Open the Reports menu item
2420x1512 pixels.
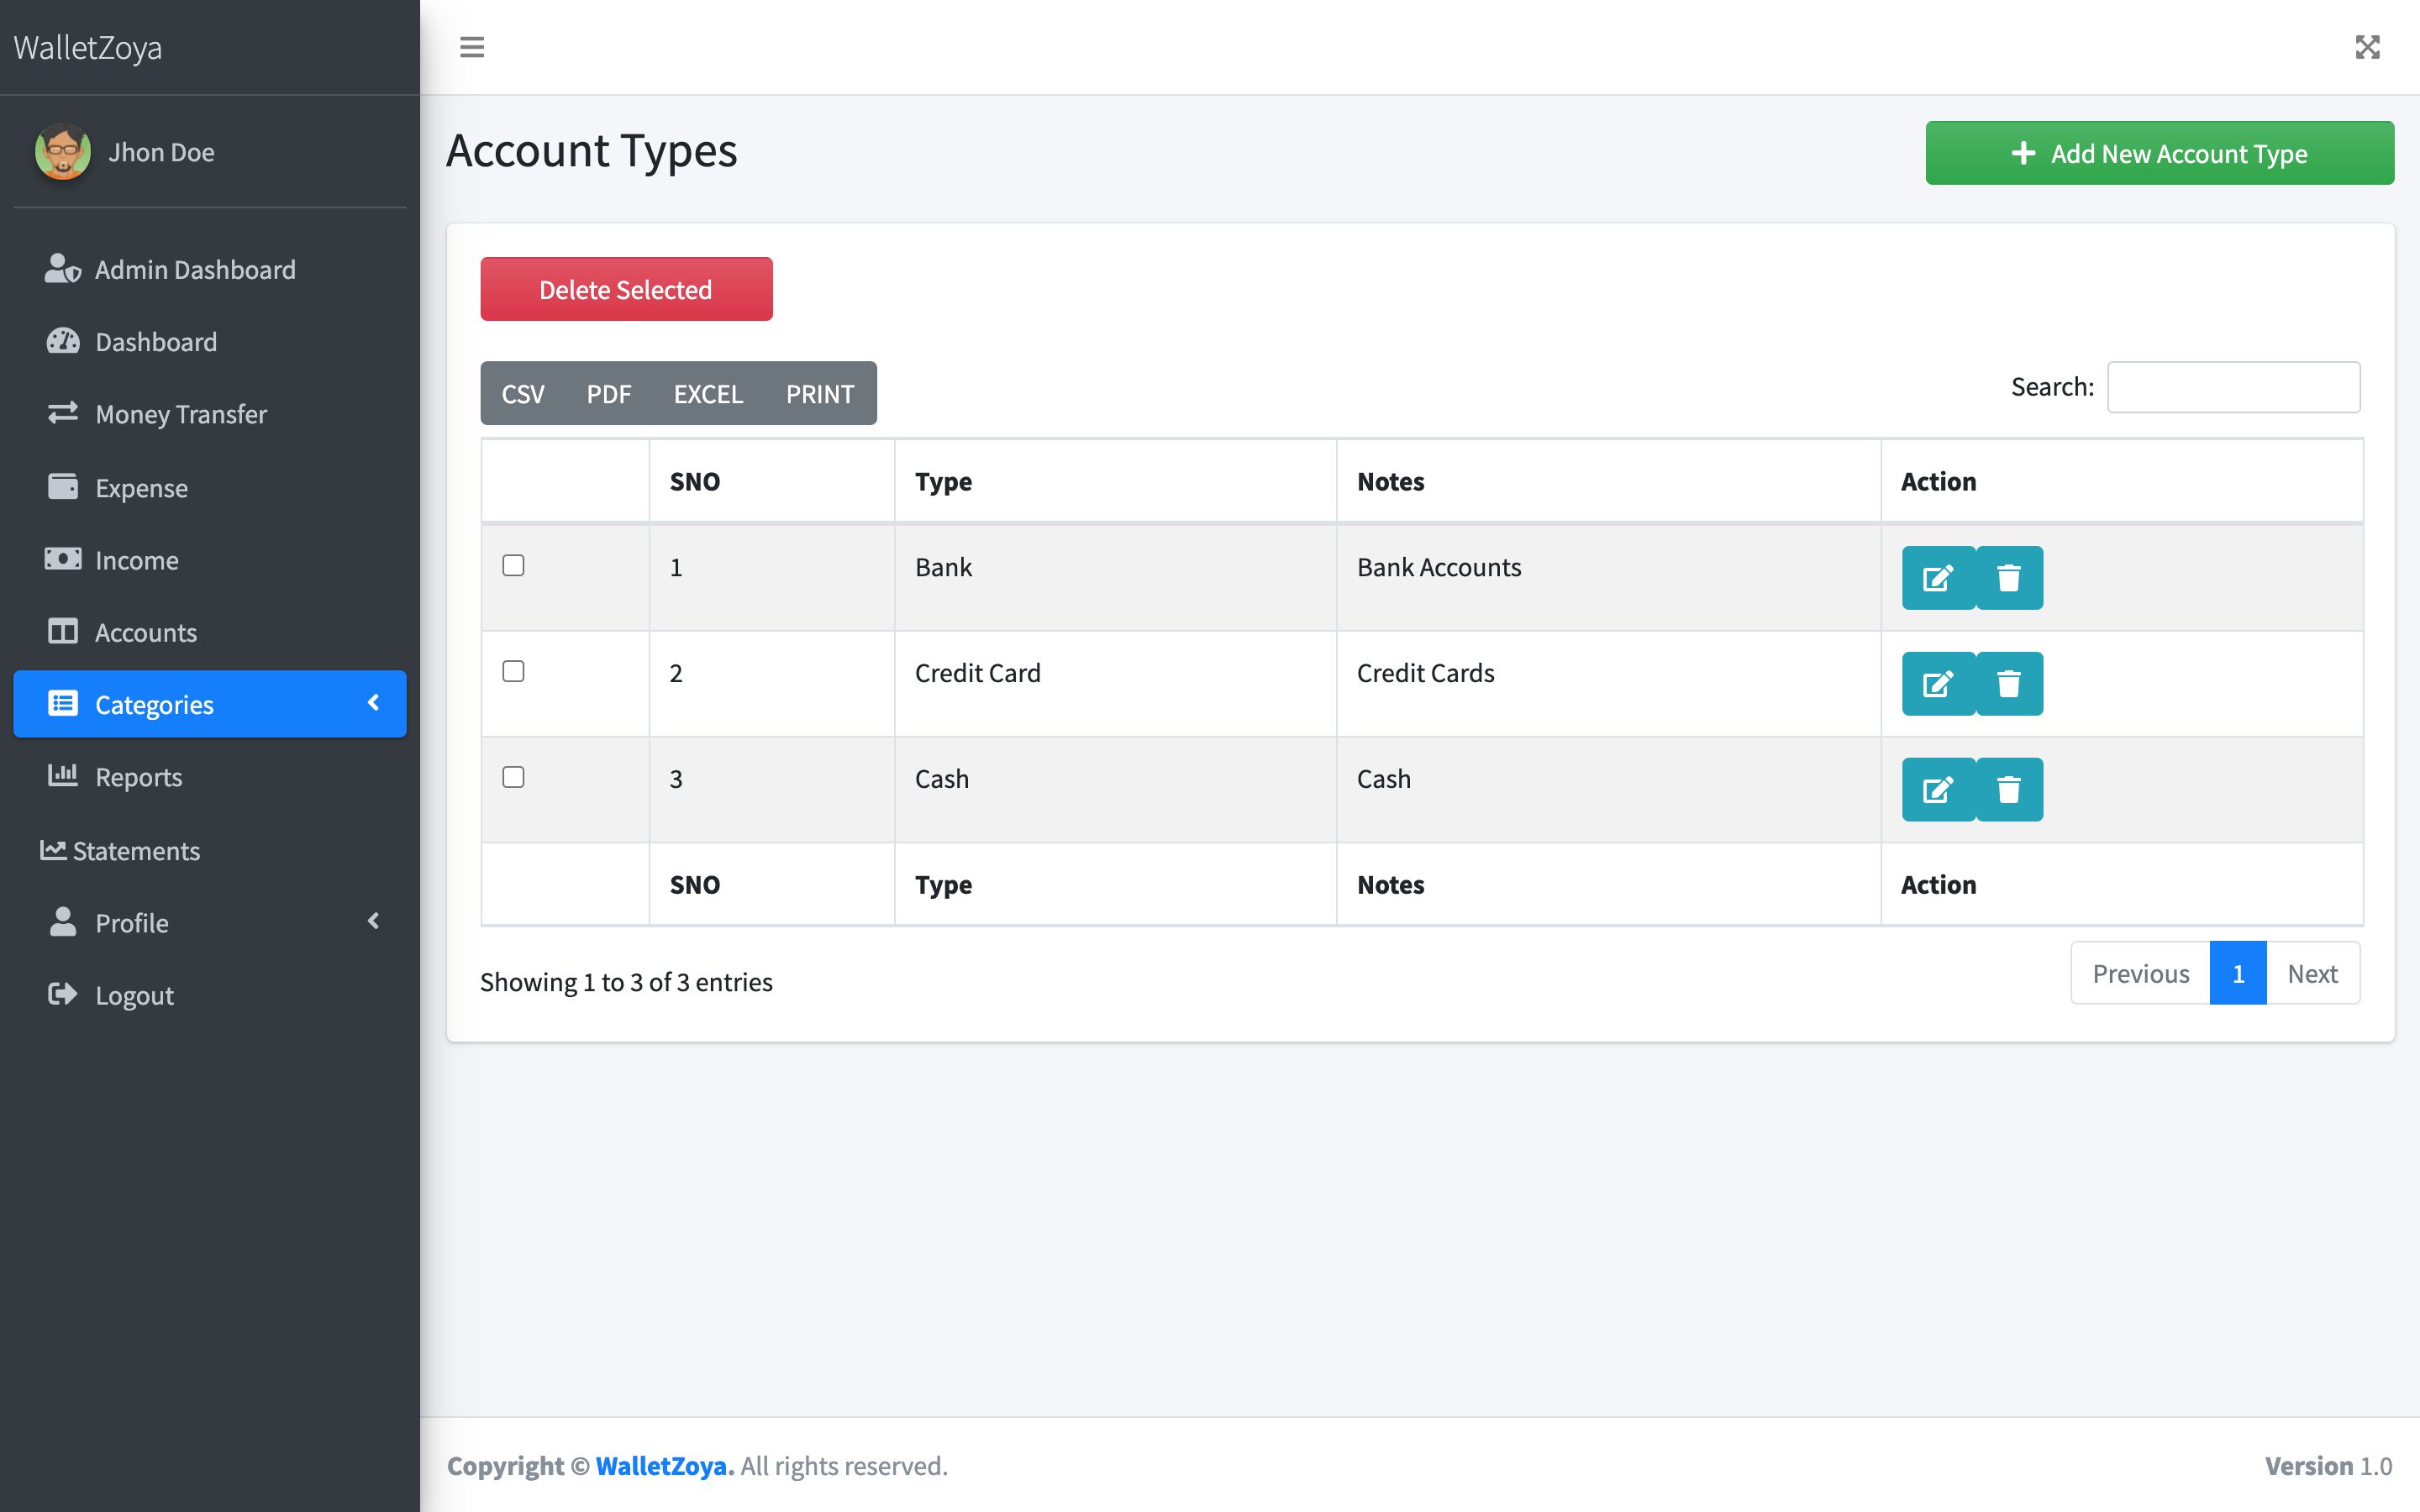138,777
